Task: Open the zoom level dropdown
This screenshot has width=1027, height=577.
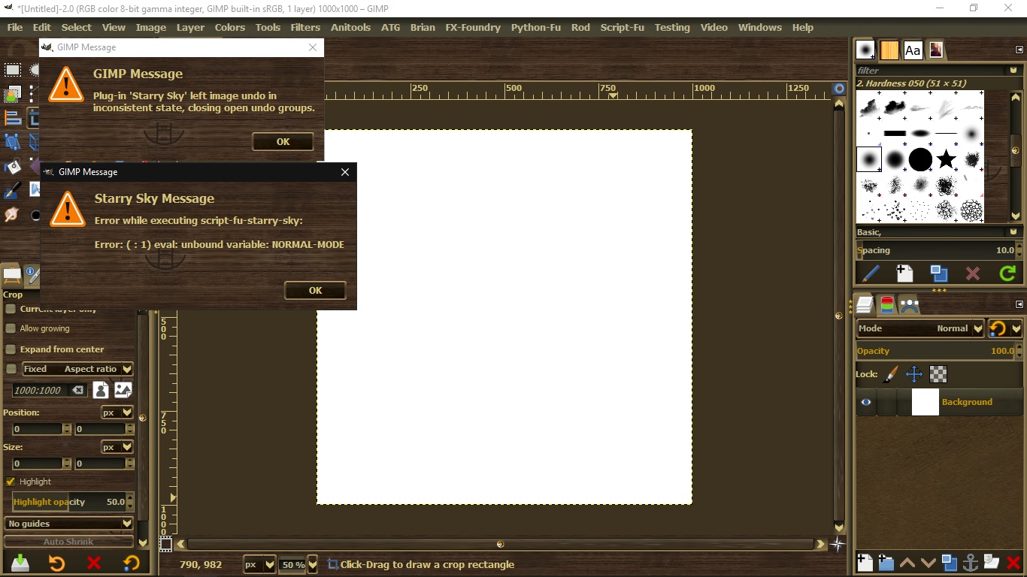Action: point(313,564)
